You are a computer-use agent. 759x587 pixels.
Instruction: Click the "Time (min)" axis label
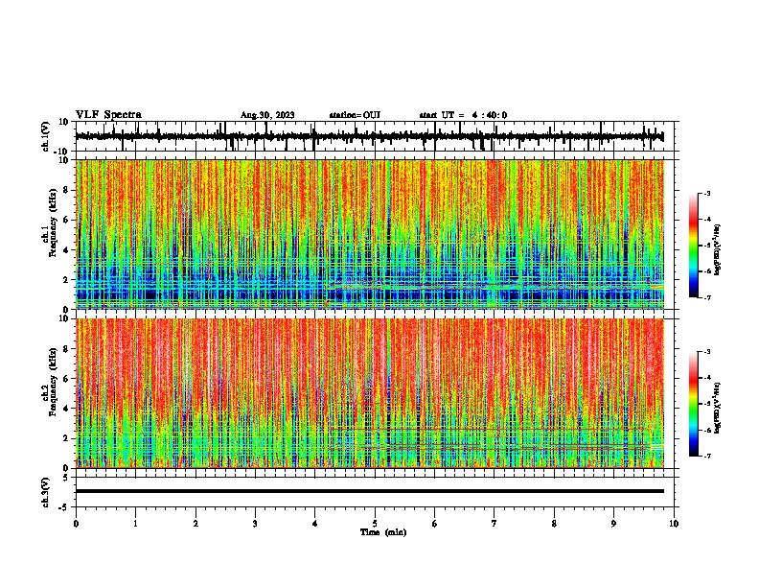click(383, 532)
